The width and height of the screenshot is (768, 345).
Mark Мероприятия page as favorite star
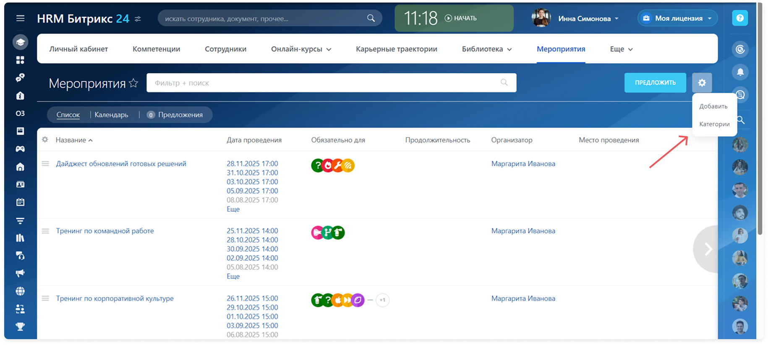click(x=133, y=83)
